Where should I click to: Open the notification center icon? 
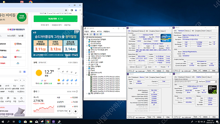217,122
